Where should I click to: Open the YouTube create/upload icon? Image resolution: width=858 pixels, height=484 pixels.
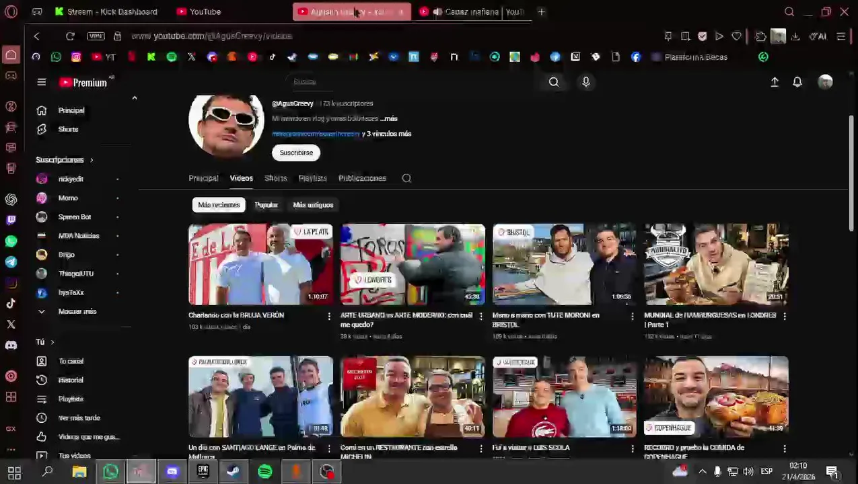click(x=775, y=82)
